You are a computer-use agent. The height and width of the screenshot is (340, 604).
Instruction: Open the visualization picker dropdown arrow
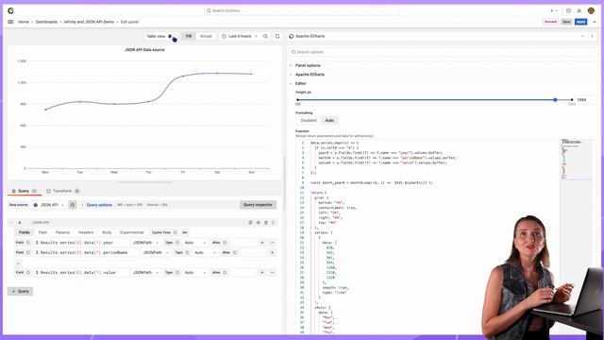(582, 36)
